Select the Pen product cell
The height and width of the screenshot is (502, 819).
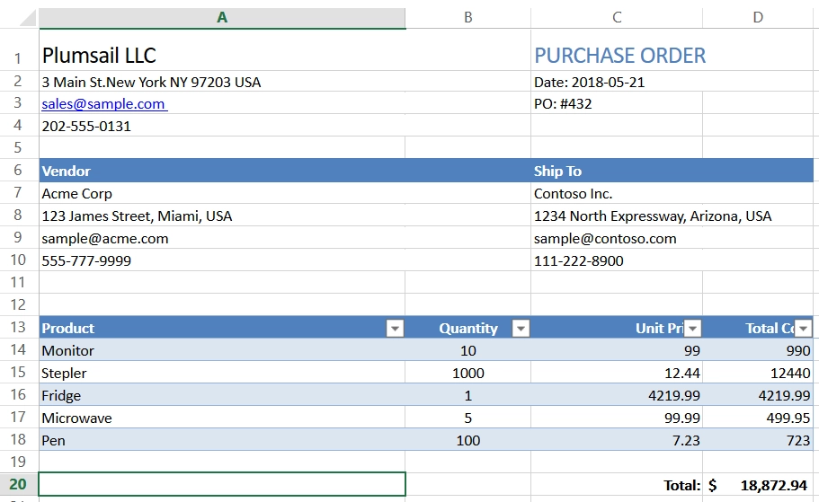coord(222,439)
